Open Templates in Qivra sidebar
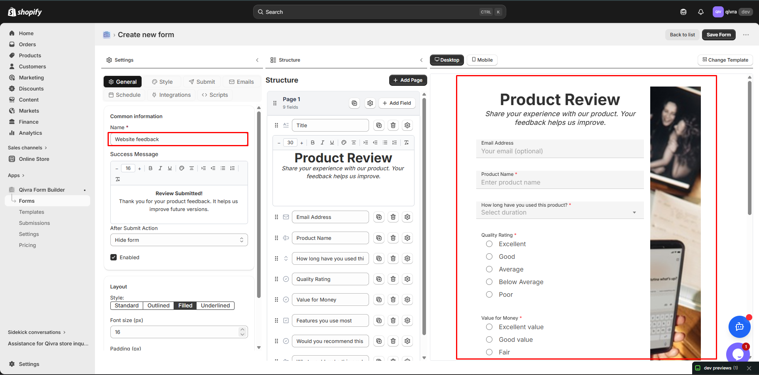 32,212
